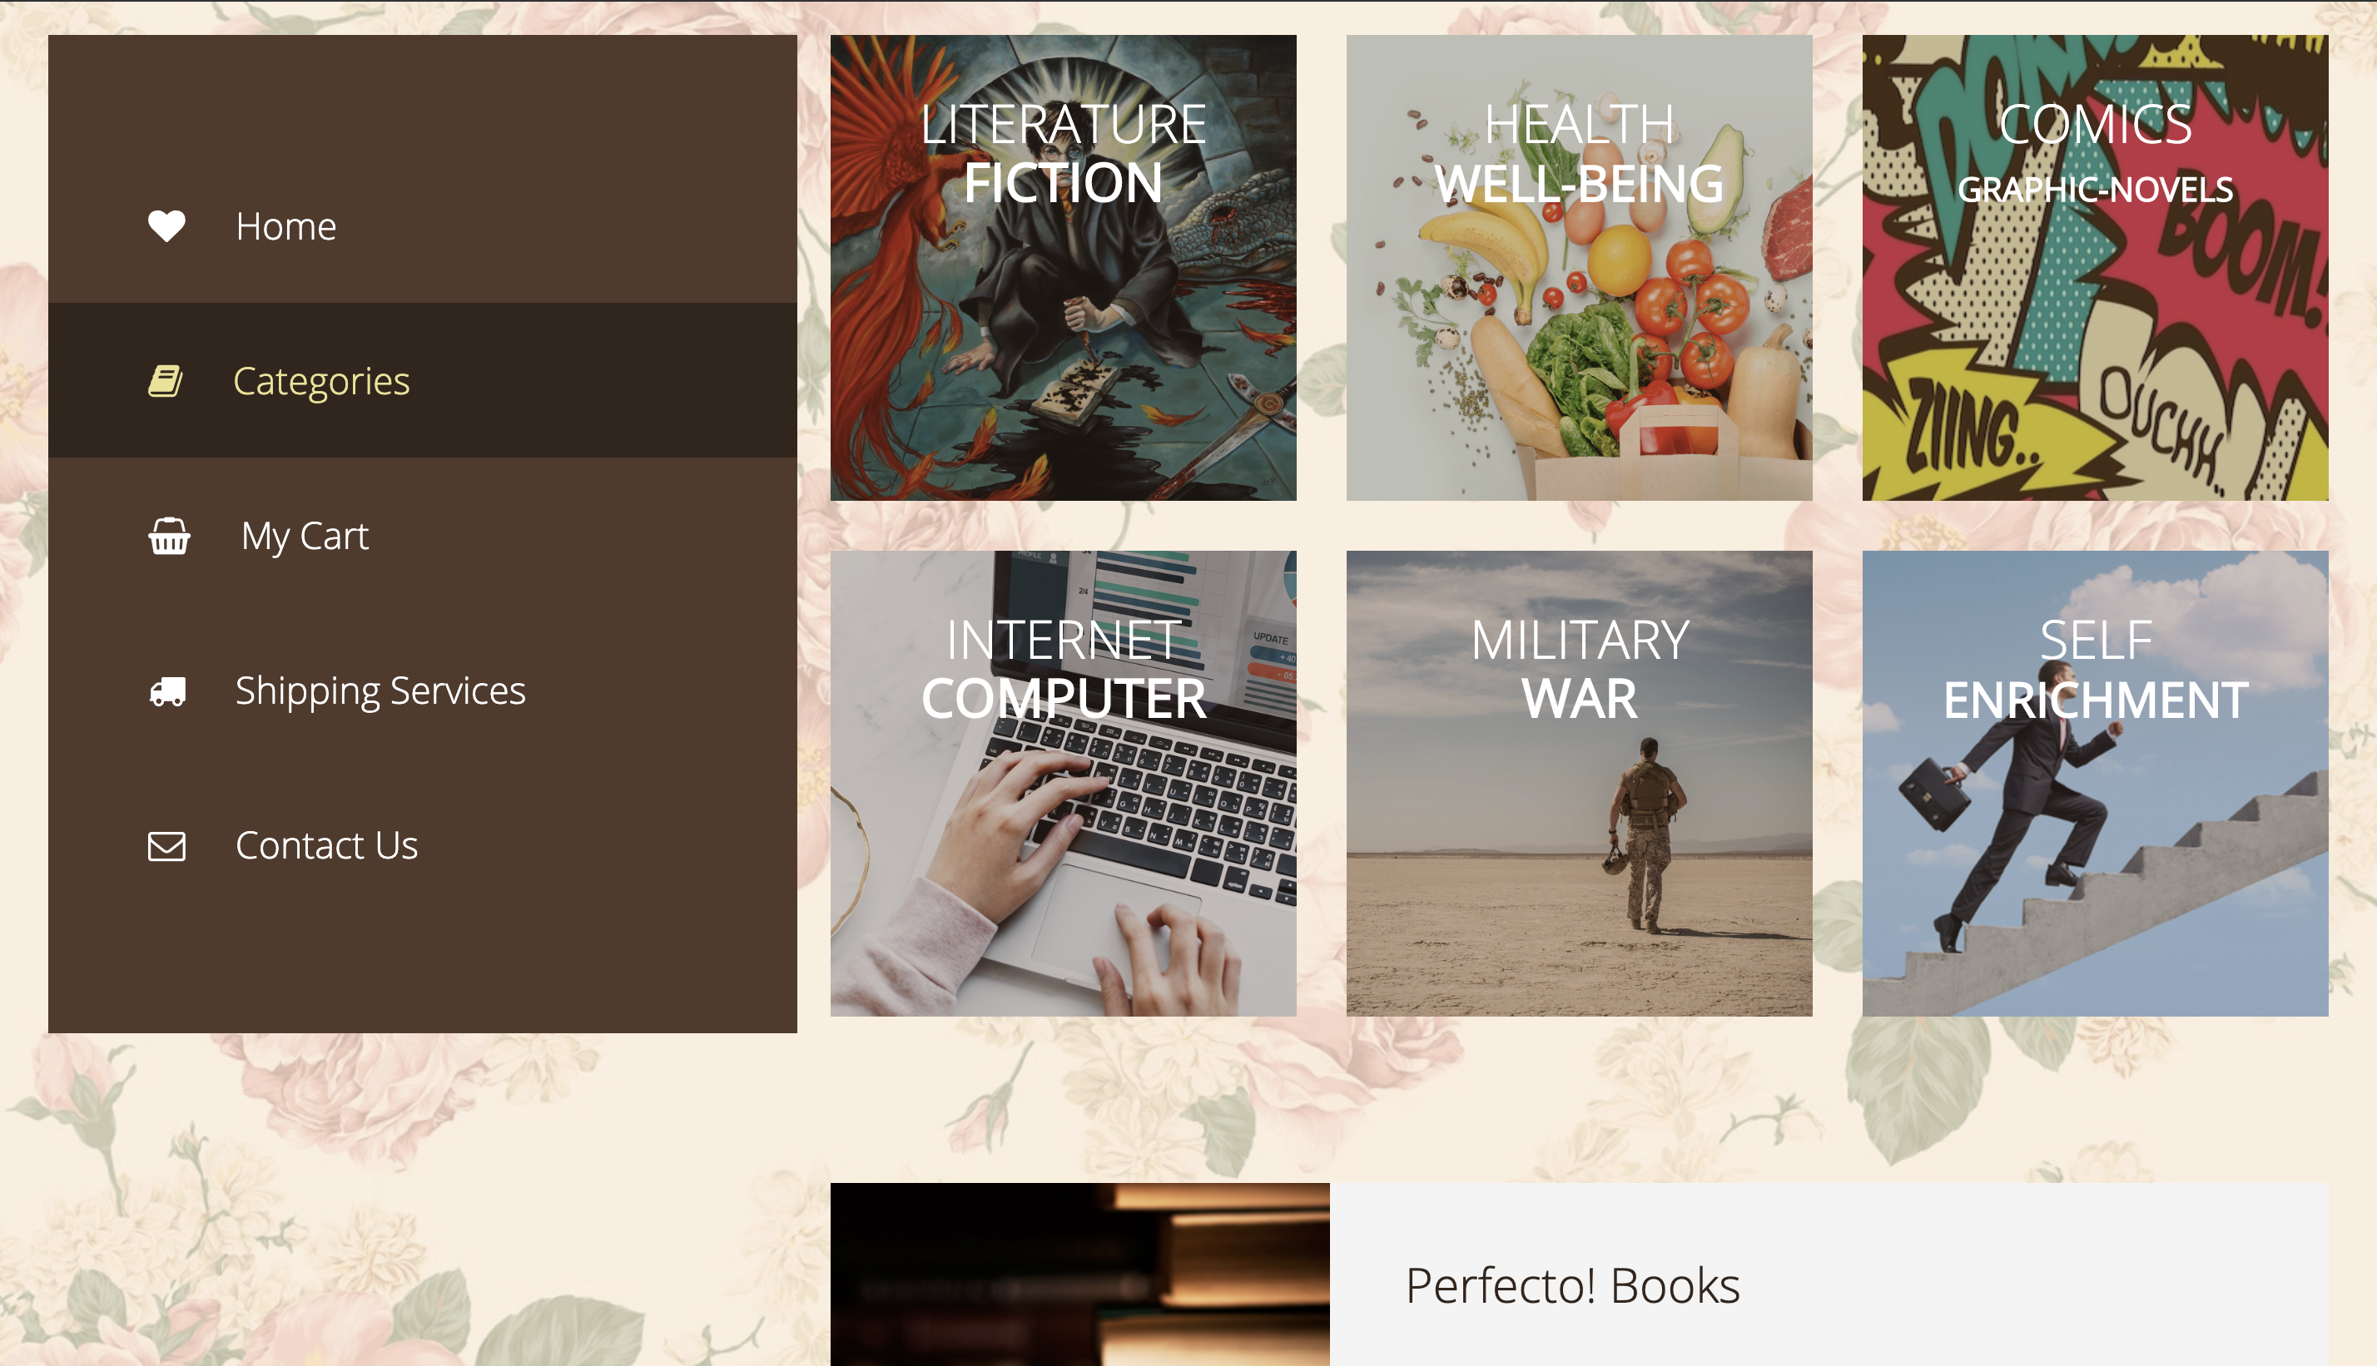Click the stacked books image
The image size is (2377, 1366).
tap(1080, 1274)
